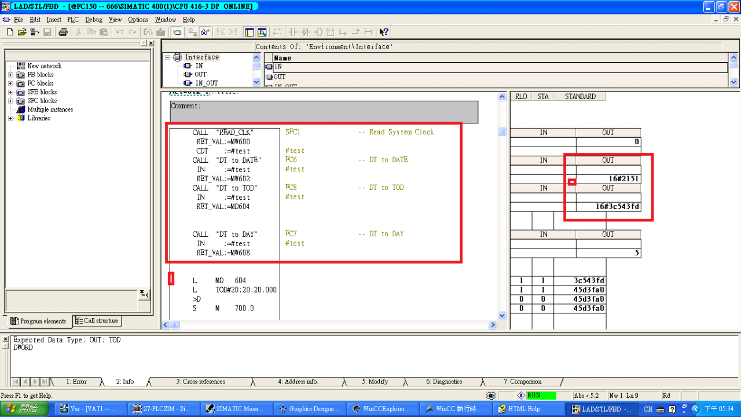The image size is (741, 417).
Task: Expand the Libraries tree node
Action: click(10, 118)
